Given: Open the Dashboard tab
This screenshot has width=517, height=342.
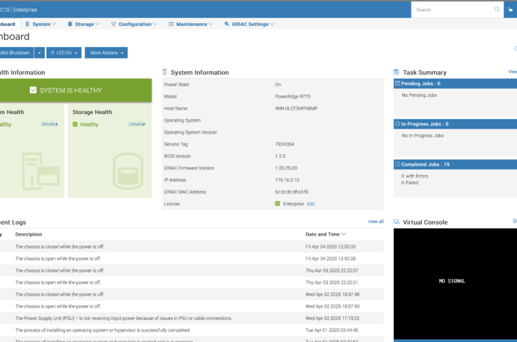Looking at the screenshot, I should [x=9, y=24].
